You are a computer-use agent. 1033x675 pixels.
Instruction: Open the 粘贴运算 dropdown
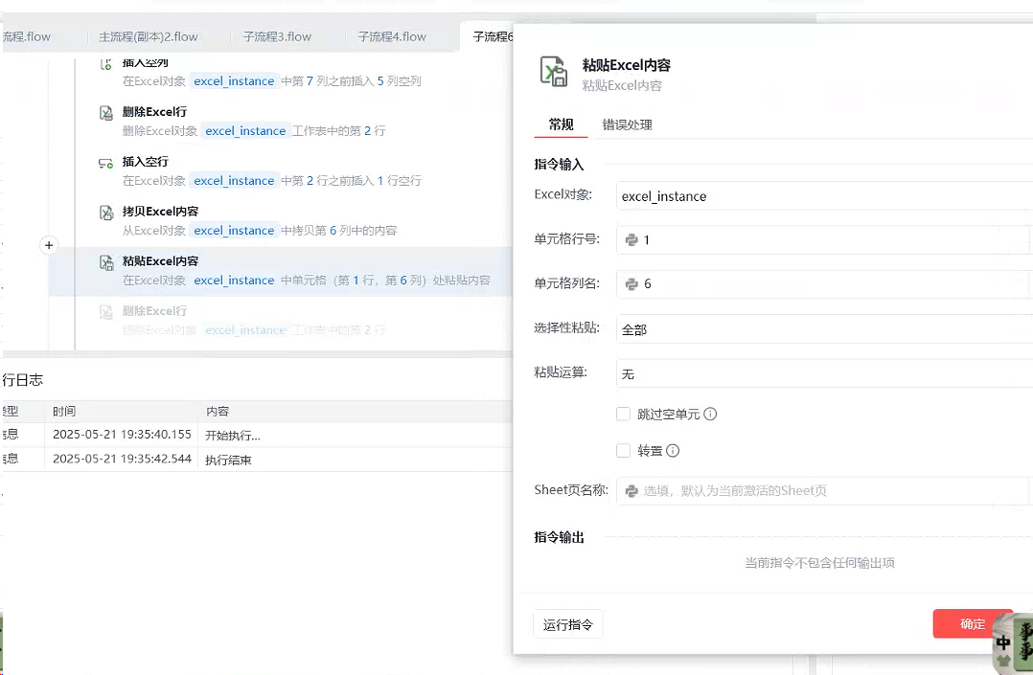pos(824,374)
